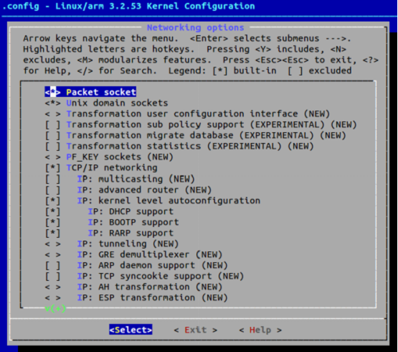The image size is (398, 352).
Task: Select IP: ARP daemon support entry
Action: coord(152,266)
